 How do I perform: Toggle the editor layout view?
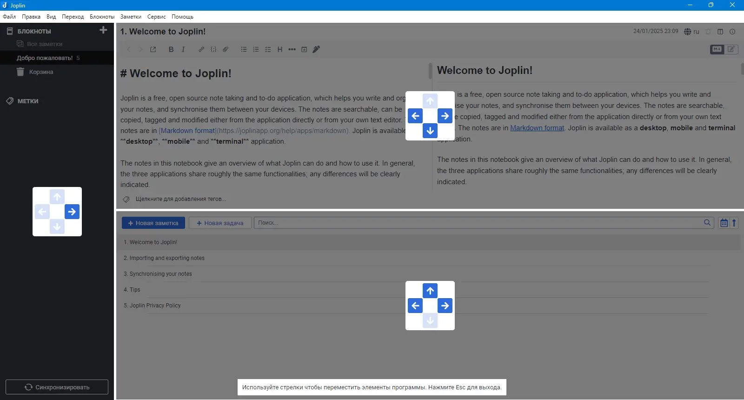pyautogui.click(x=720, y=32)
